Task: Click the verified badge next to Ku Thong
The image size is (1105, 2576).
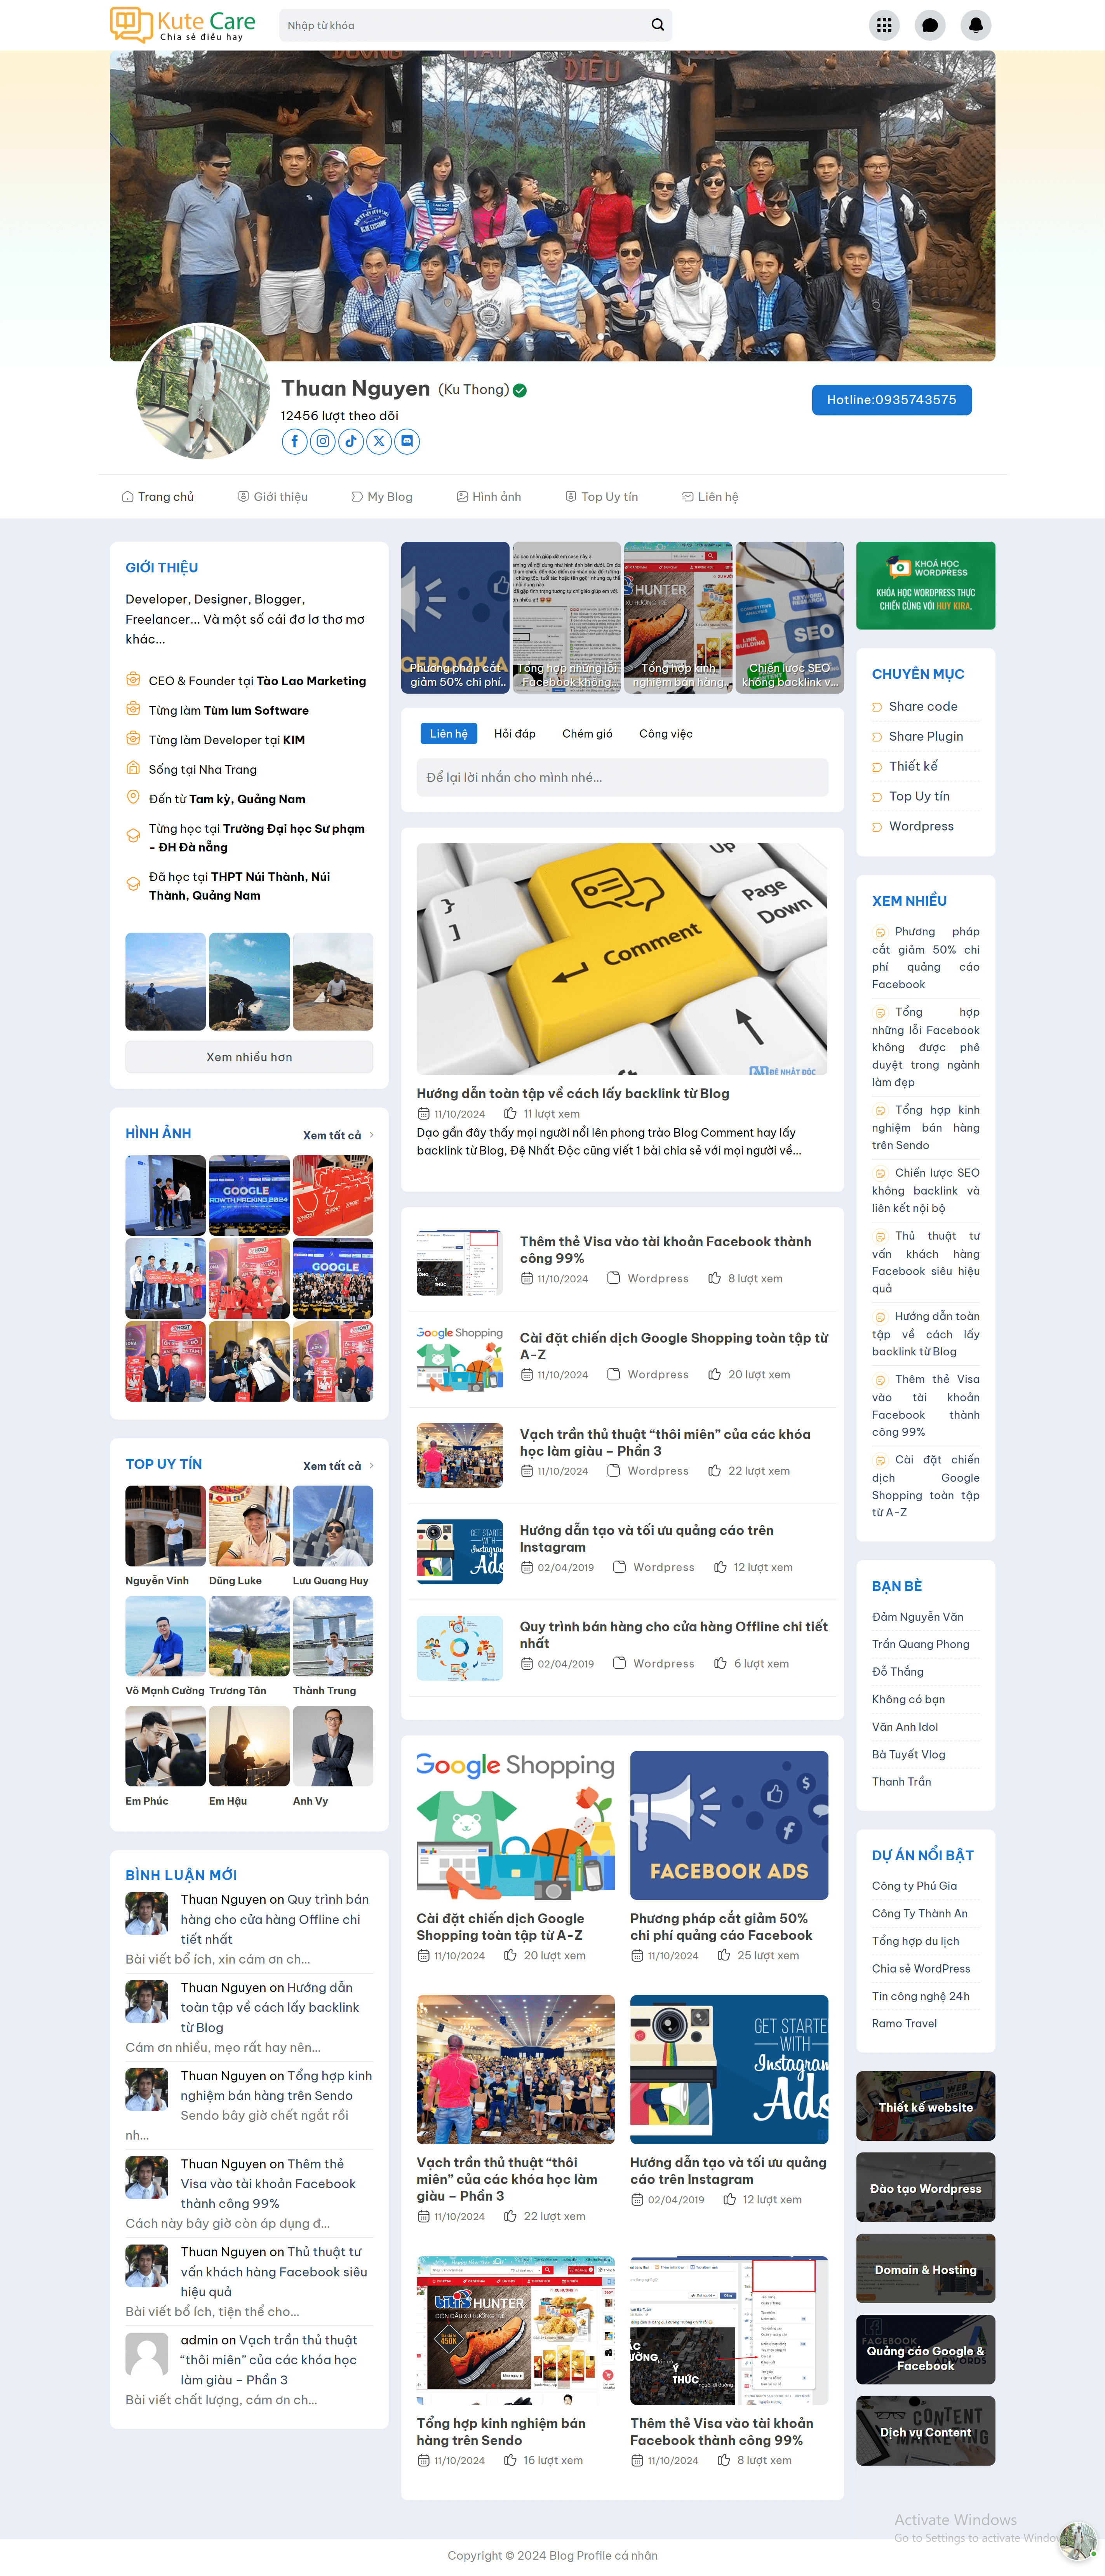Action: click(520, 391)
